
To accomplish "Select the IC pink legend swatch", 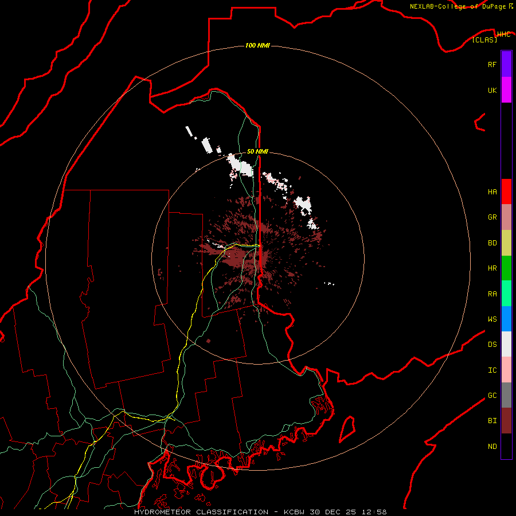I will click(506, 370).
